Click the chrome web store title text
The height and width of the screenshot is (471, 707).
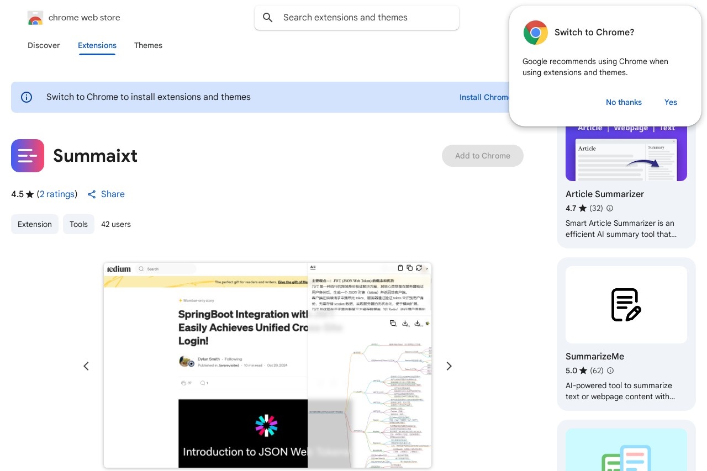pos(85,18)
